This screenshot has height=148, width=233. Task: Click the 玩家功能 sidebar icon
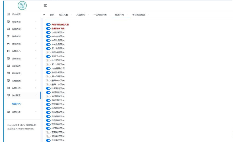8,29
